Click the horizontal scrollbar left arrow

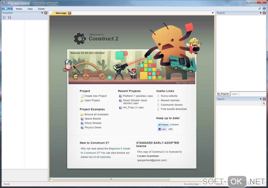pyautogui.click(x=51, y=179)
